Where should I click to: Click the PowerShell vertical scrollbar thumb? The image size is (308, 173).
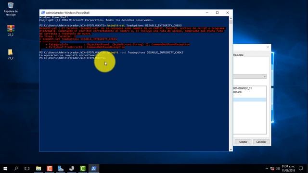pos(231,22)
